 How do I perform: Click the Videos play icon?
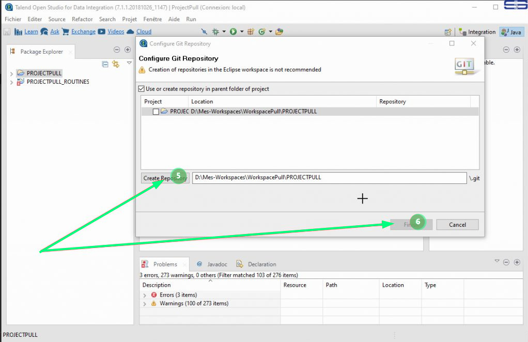point(101,32)
